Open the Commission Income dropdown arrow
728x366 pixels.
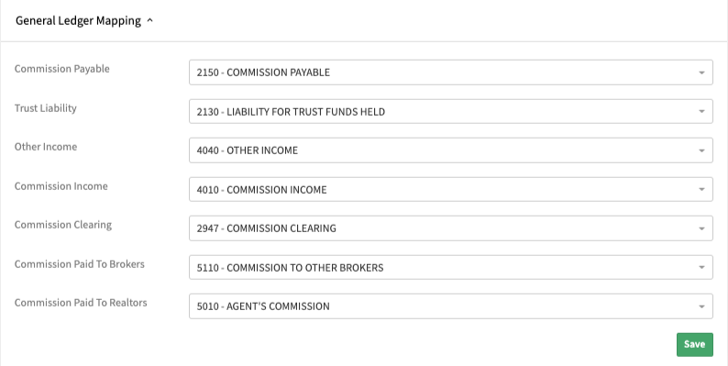[x=701, y=190]
